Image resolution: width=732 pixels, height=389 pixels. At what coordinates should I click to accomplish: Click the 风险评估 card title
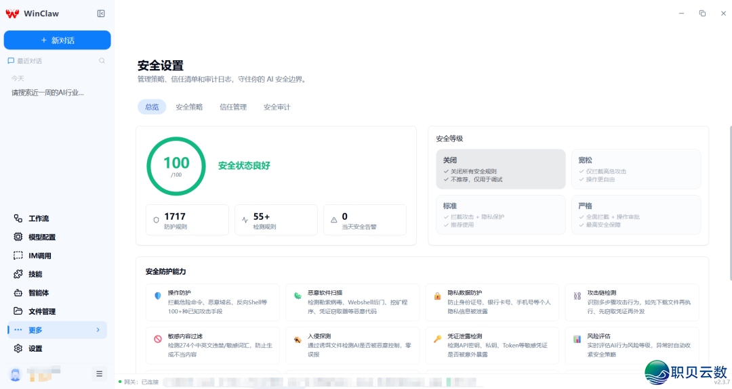point(599,336)
